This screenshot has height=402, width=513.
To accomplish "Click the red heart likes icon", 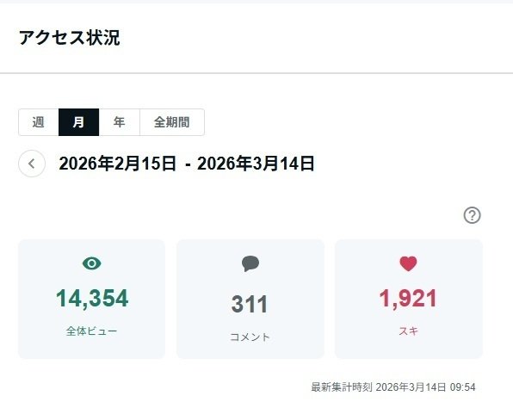I will 408,263.
